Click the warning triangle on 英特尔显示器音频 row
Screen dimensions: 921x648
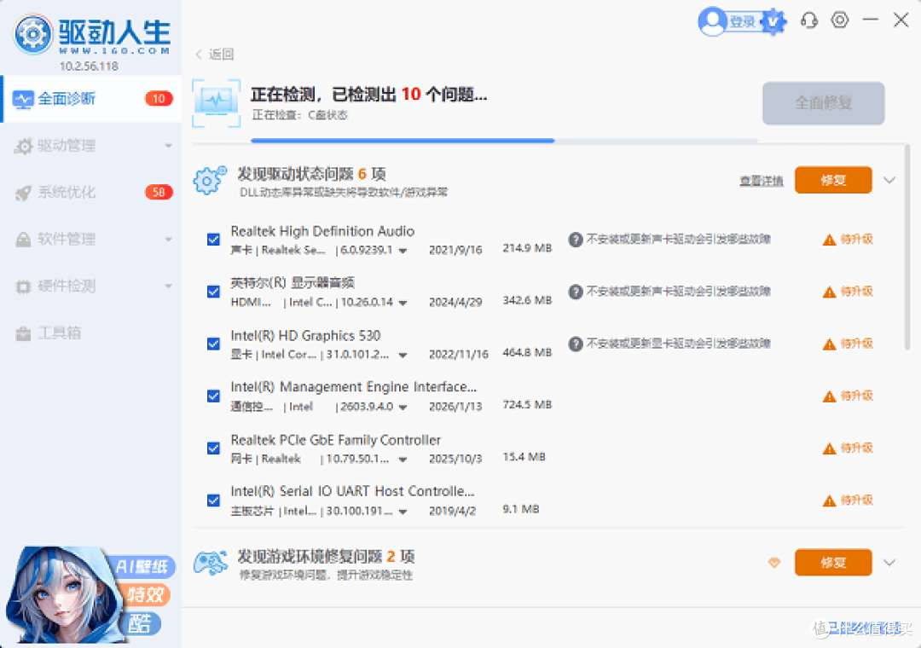pyautogui.click(x=830, y=292)
